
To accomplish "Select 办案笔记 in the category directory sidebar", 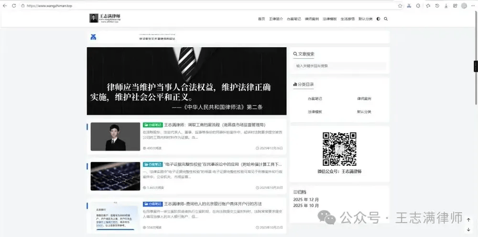I will point(315,99).
